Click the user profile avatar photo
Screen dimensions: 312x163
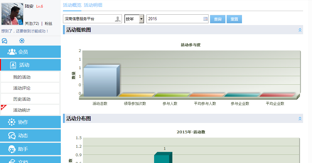click(12, 14)
